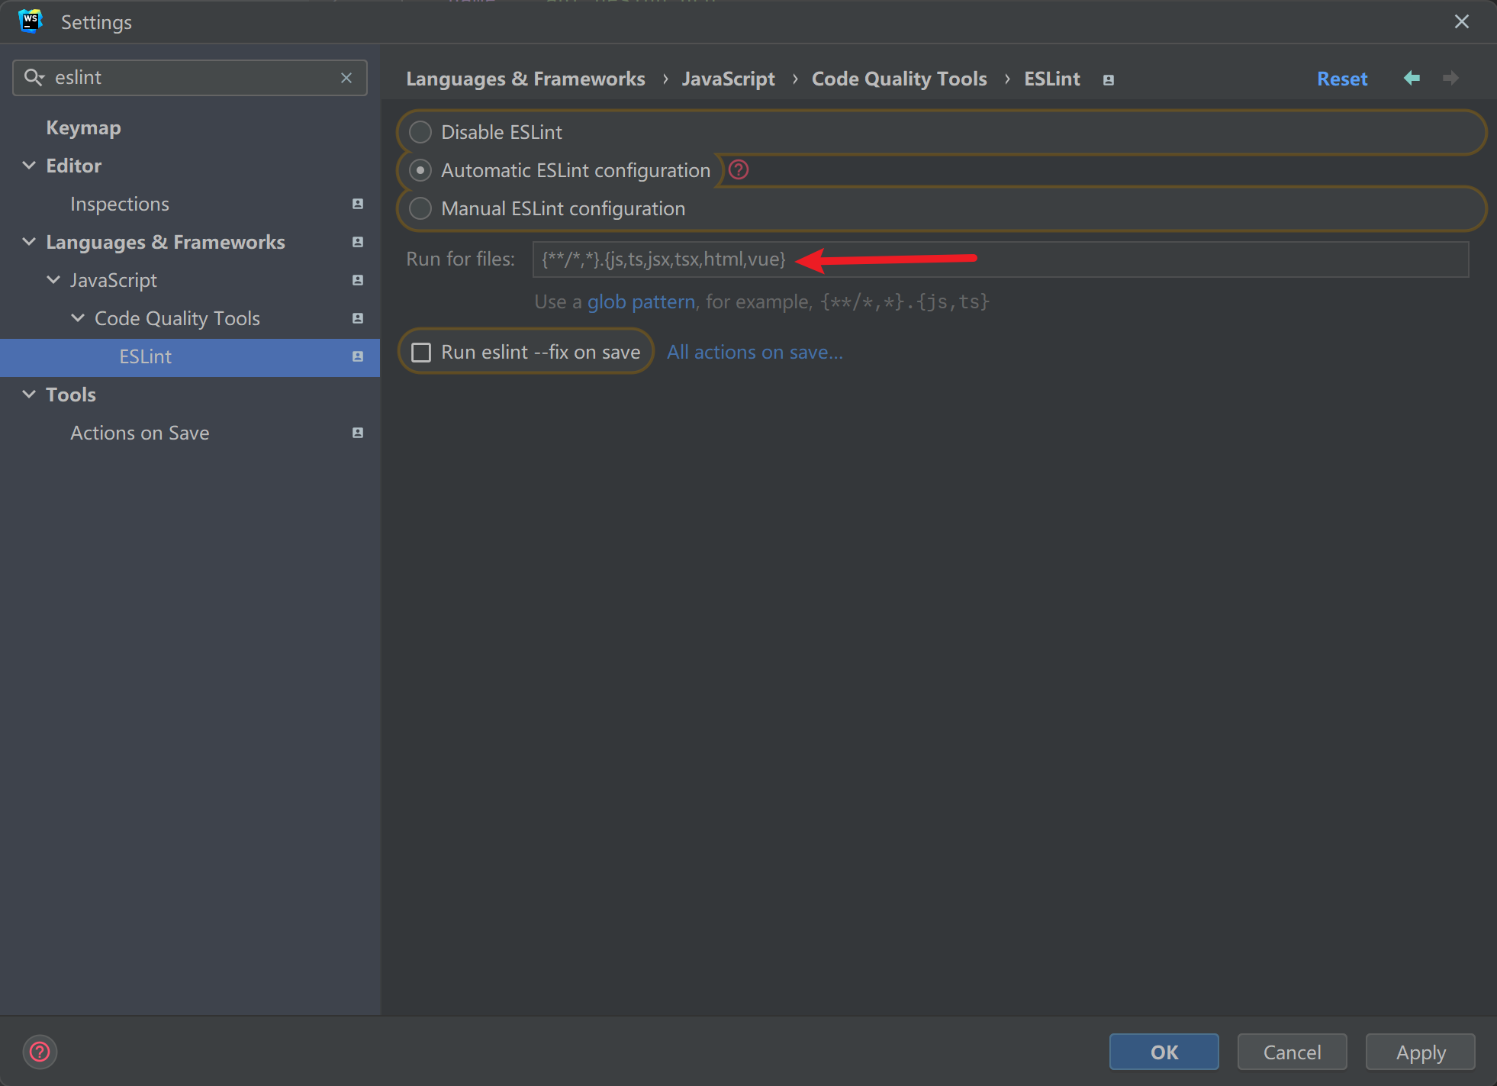Select Languages & Frameworks tree label

pos(166,242)
